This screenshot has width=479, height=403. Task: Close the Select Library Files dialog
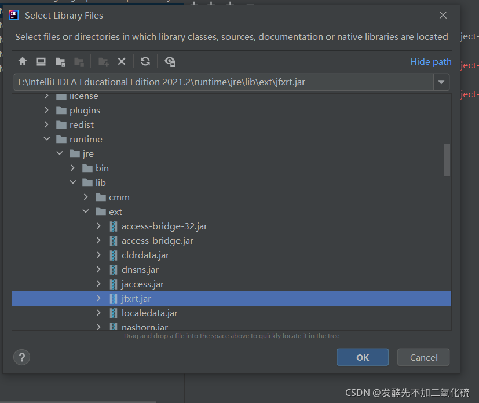[443, 15]
